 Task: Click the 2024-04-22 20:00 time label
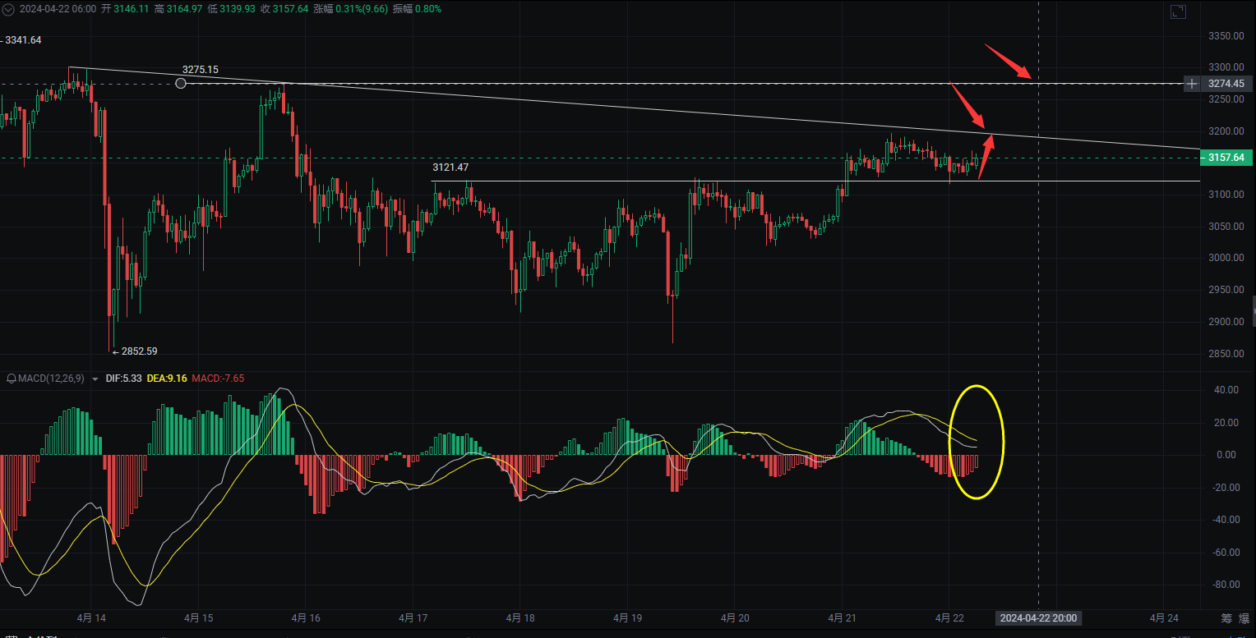pos(1038,618)
